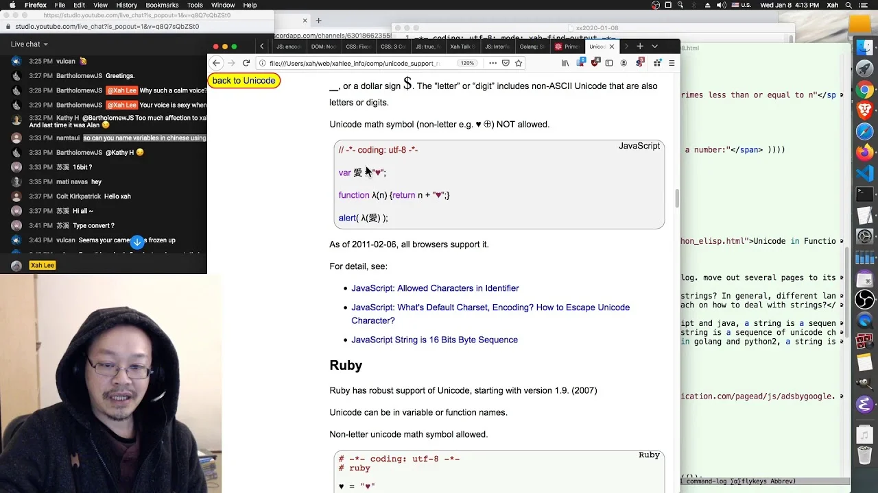Open JavaScript String is 16 Bits link

[x=434, y=340]
